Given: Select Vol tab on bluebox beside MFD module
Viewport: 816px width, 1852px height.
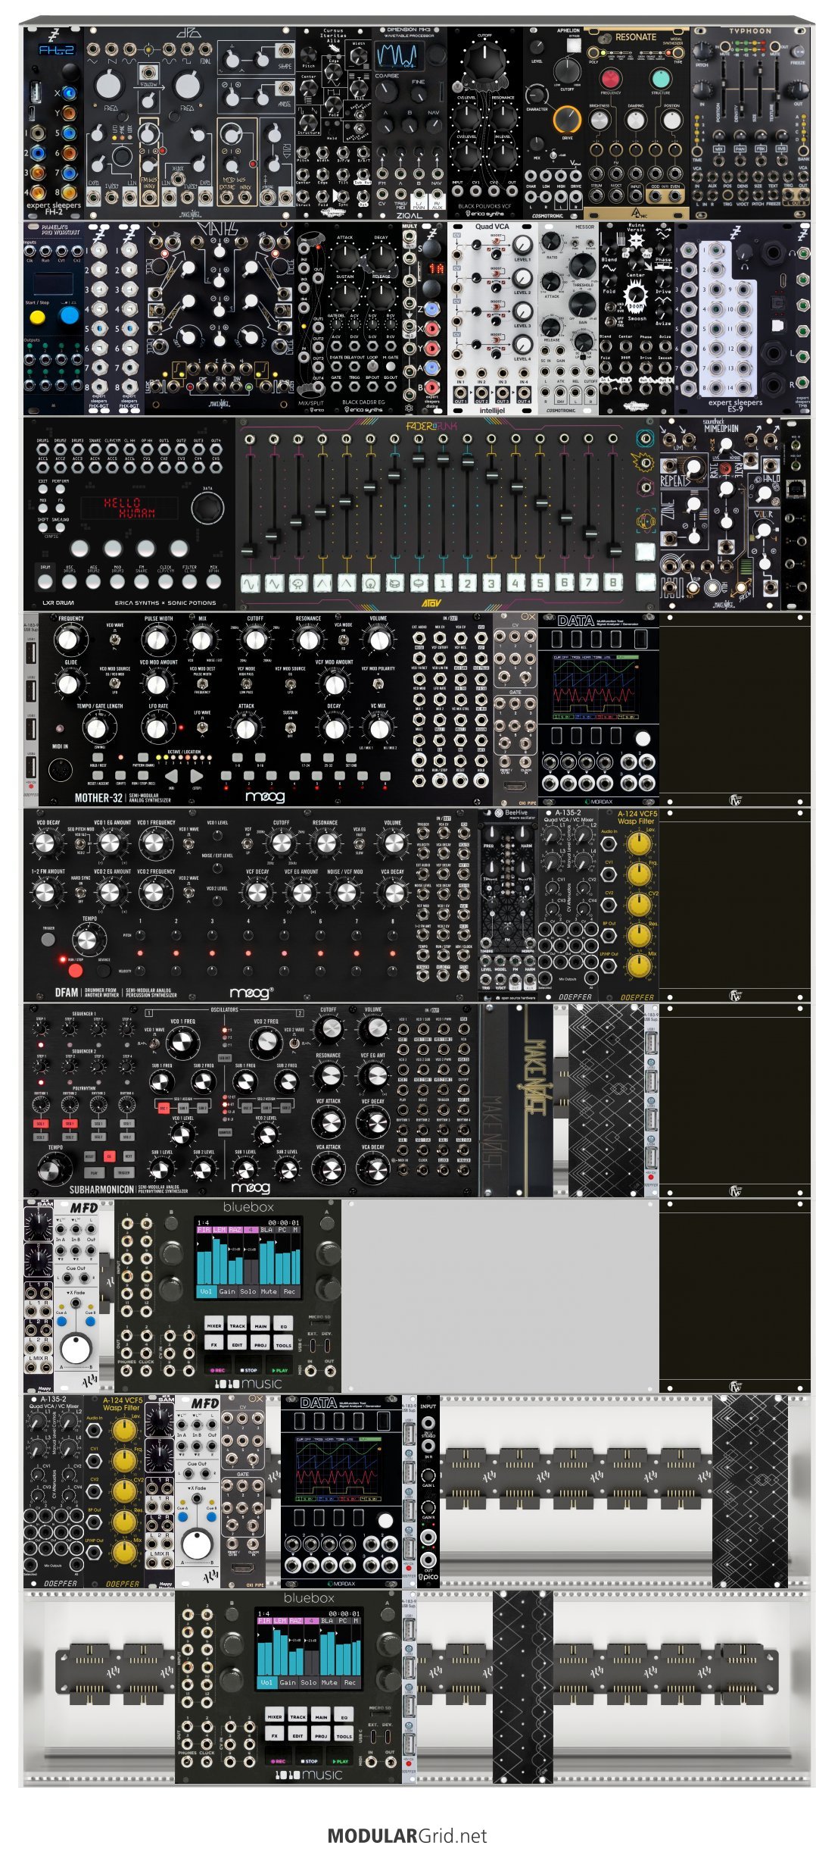Looking at the screenshot, I should [x=206, y=1291].
